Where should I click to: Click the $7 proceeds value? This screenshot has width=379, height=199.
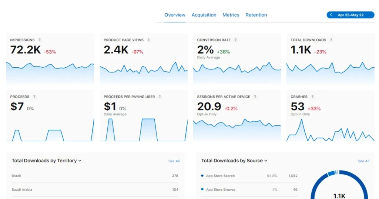17,107
